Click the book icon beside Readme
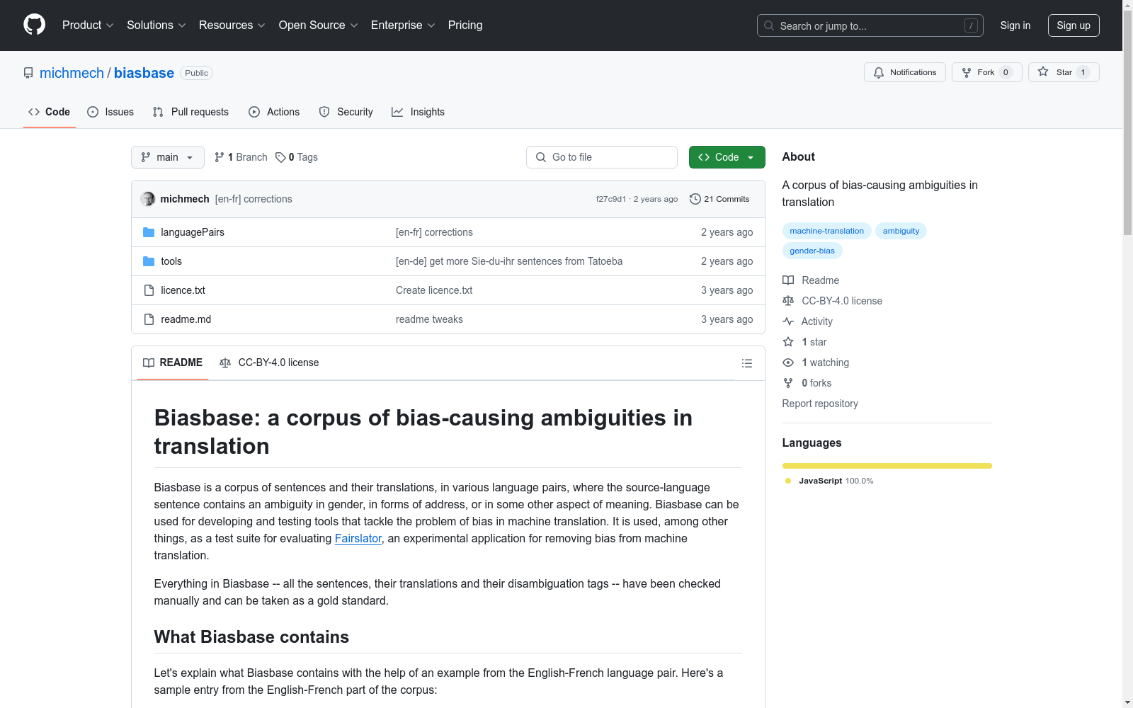1133x708 pixels. [788, 280]
